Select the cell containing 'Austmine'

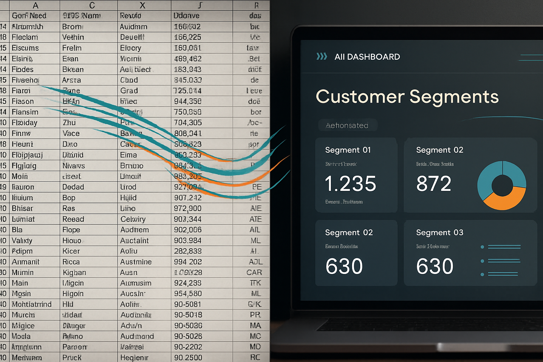pyautogui.click(x=144, y=262)
